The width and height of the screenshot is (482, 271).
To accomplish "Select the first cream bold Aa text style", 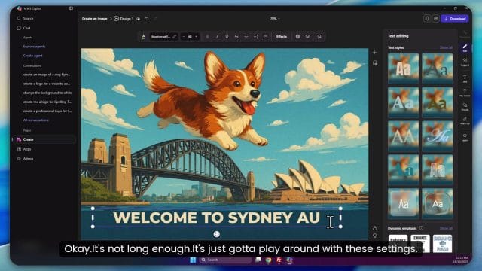I will (x=404, y=69).
